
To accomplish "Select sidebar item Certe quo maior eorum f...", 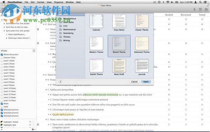I will (x=20, y=38).
